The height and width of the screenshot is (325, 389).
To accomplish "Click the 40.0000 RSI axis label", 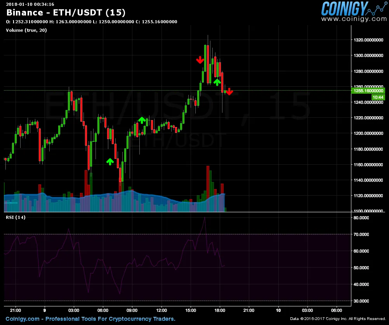I will click(x=361, y=284).
